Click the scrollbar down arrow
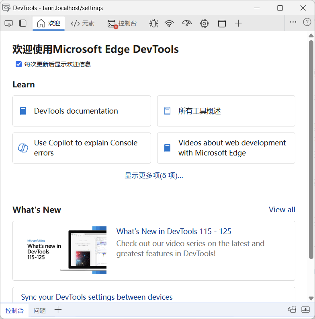The image size is (315, 319). [311, 298]
